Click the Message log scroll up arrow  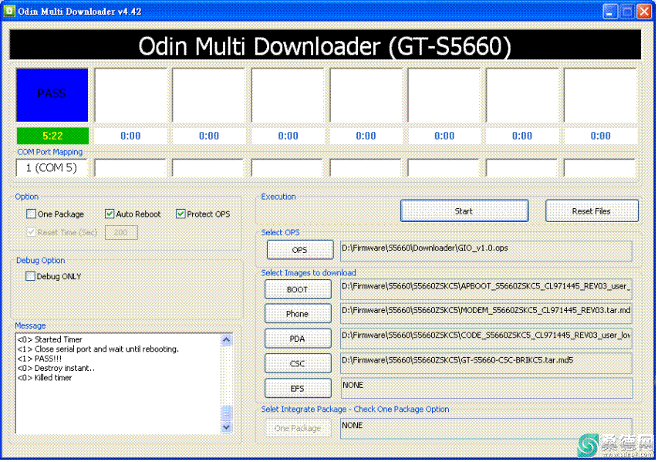(x=226, y=340)
